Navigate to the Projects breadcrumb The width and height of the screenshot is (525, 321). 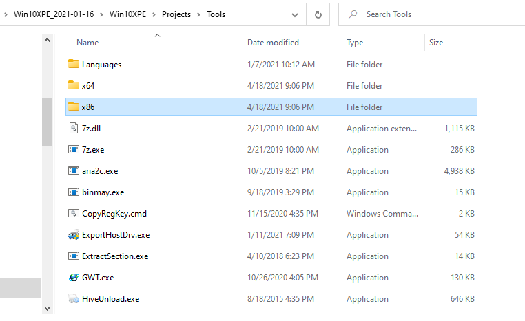pyautogui.click(x=176, y=14)
